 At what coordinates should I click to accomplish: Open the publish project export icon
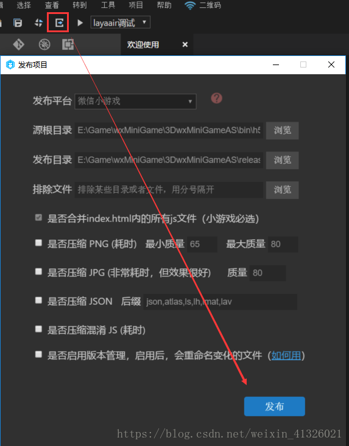[x=59, y=23]
